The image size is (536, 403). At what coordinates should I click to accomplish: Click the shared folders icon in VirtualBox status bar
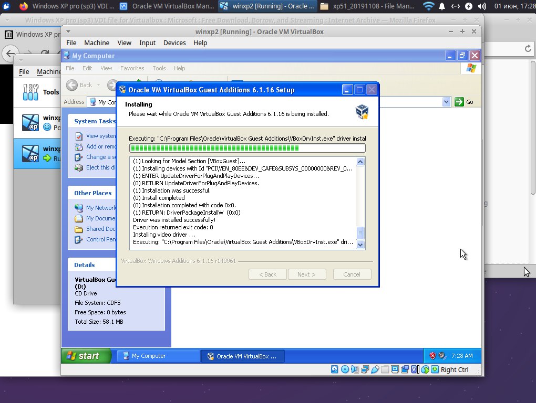tap(385, 369)
